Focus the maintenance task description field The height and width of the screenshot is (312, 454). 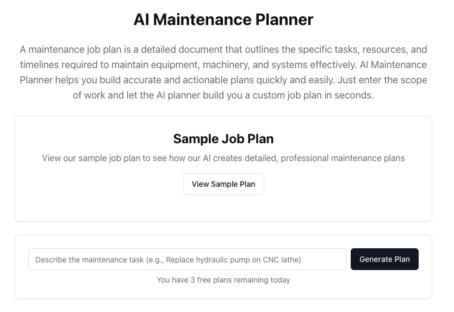187,259
